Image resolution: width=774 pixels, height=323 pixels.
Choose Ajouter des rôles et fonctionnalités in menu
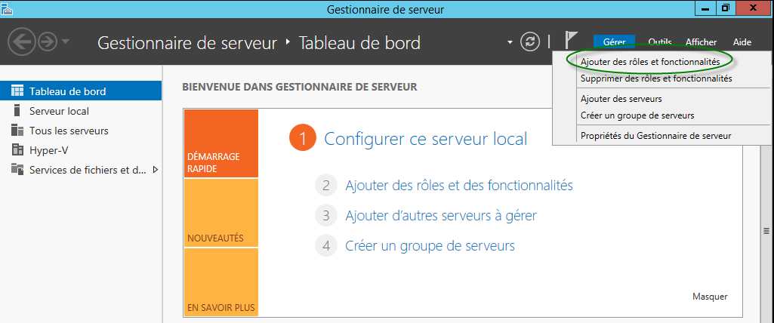tap(650, 62)
